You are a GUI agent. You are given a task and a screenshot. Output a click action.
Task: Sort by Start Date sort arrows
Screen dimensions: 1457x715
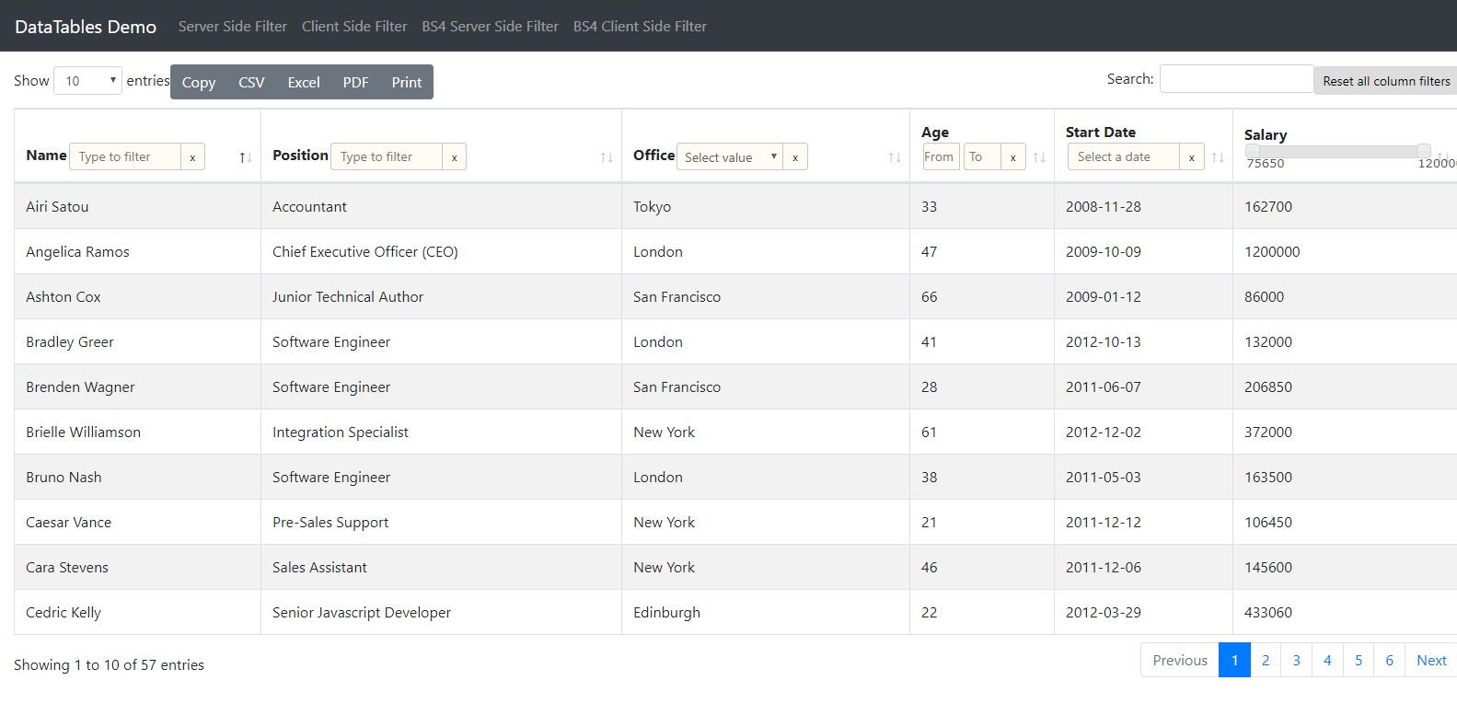1218,157
